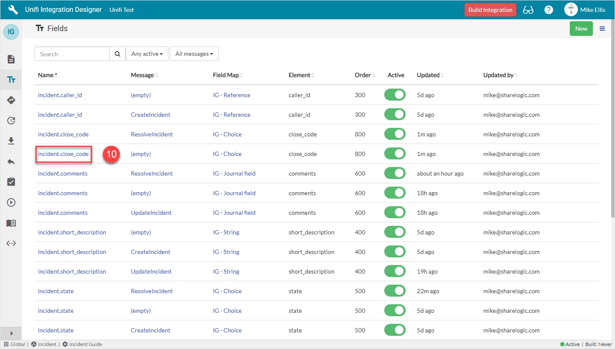Click the download arrow icon in sidebar
This screenshot has width=615, height=349.
click(11, 141)
